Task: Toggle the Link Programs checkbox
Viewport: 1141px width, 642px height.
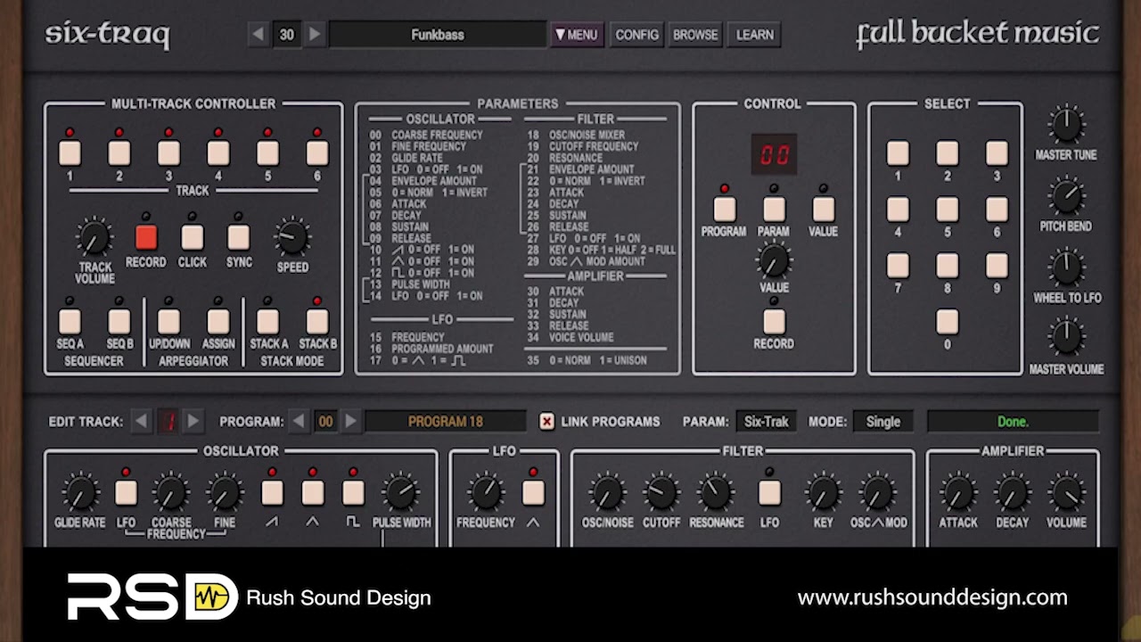Action: tap(546, 421)
